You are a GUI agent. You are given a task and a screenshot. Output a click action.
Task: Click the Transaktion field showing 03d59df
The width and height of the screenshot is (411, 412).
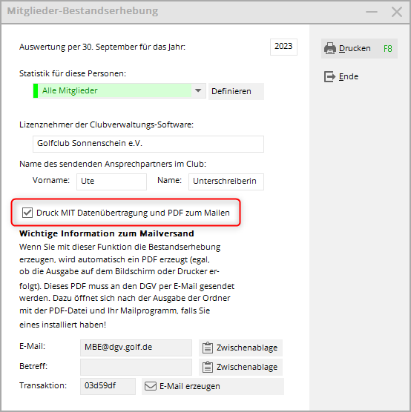click(108, 386)
